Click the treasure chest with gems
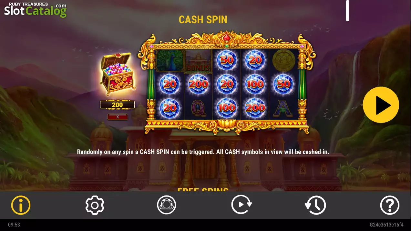The image size is (411, 231). pyautogui.click(x=117, y=75)
